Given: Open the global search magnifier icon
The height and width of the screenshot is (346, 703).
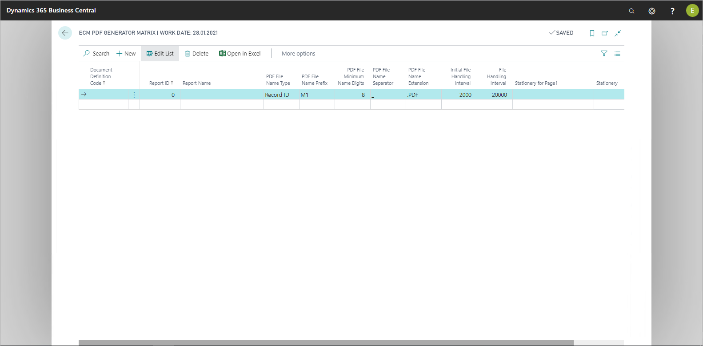Looking at the screenshot, I should [631, 11].
